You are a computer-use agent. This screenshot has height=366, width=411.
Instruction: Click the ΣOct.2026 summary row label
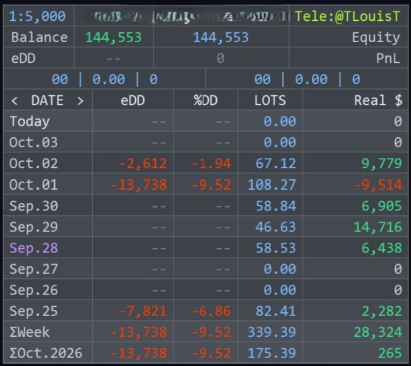46,353
